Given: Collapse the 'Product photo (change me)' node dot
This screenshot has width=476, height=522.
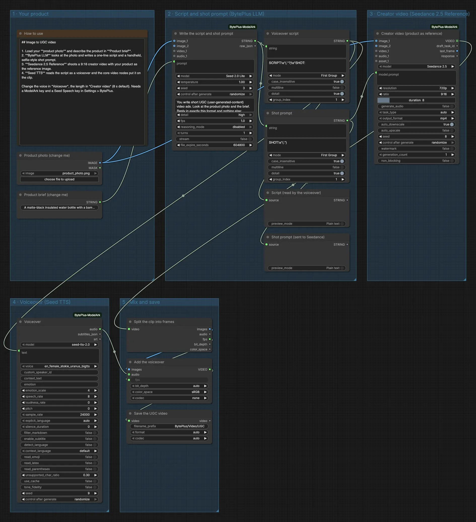Looking at the screenshot, I should pyautogui.click(x=20, y=156).
